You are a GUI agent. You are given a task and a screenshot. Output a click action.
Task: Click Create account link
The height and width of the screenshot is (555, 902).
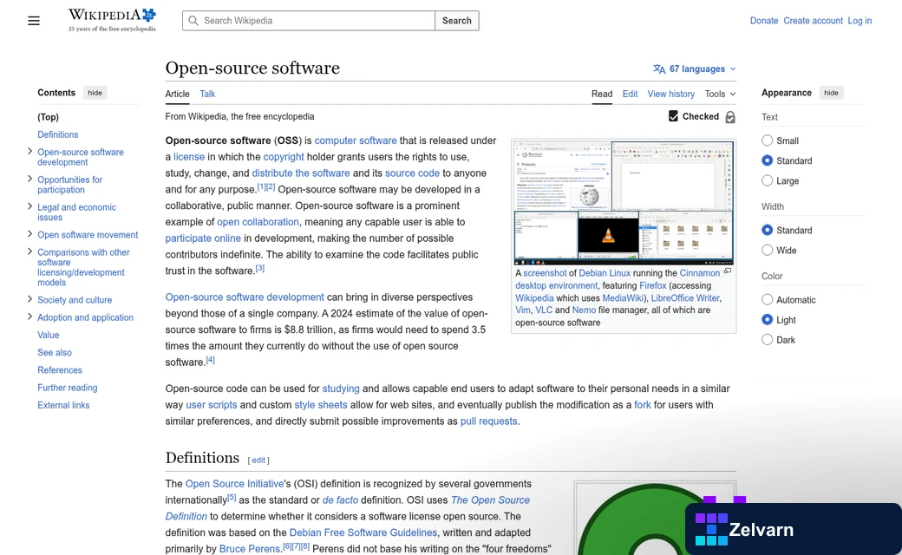(x=813, y=21)
